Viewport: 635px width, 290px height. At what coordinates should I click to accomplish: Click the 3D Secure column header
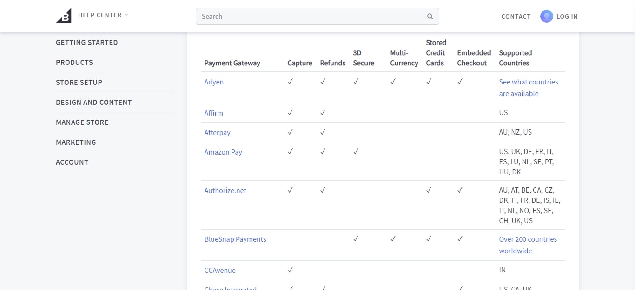coord(364,58)
